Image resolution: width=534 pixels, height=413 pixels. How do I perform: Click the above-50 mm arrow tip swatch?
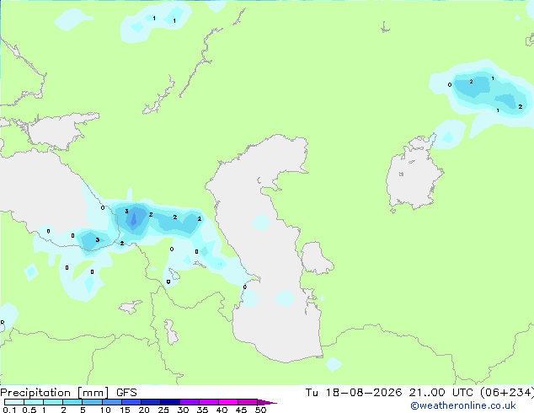[x=266, y=402]
